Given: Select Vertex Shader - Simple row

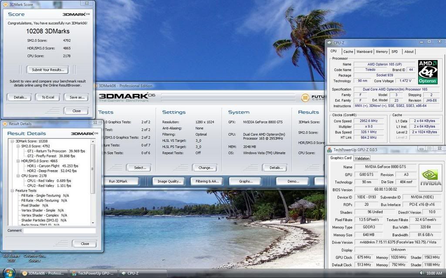Looking at the screenshot, I should click(x=43, y=211).
